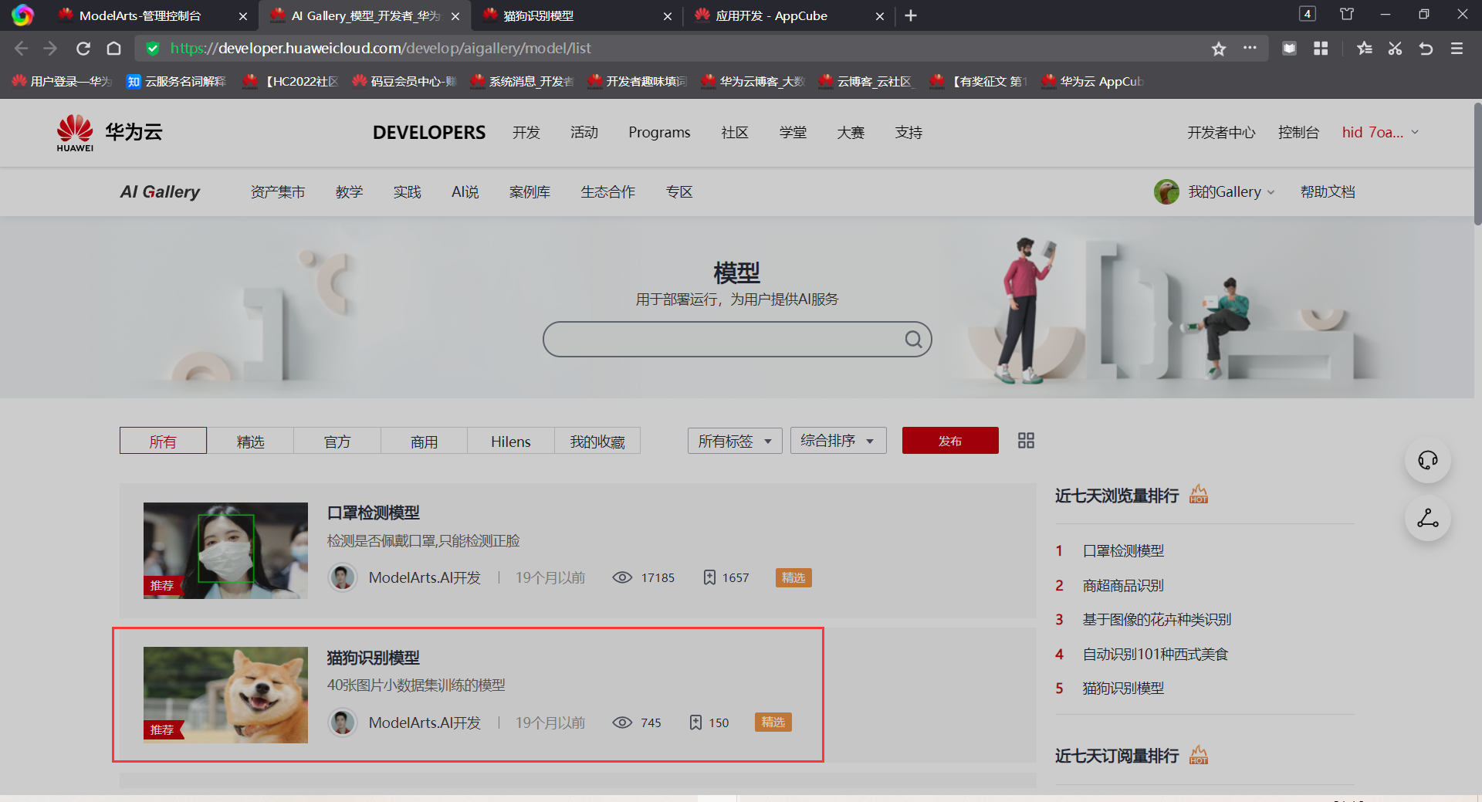Close the 猫狗识别模型 tab
Viewport: 1482px width, 802px height.
point(668,16)
